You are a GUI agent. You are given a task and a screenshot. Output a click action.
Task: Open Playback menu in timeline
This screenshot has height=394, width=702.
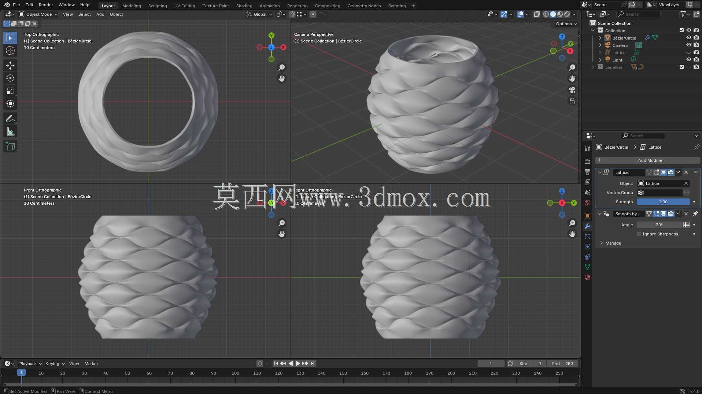30,364
